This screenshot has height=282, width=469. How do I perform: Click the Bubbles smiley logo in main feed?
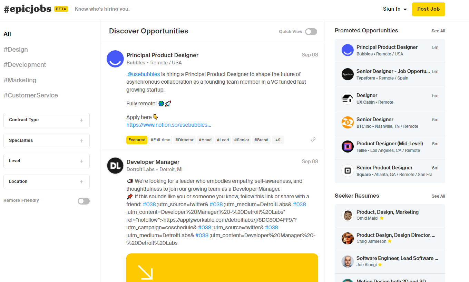point(115,59)
